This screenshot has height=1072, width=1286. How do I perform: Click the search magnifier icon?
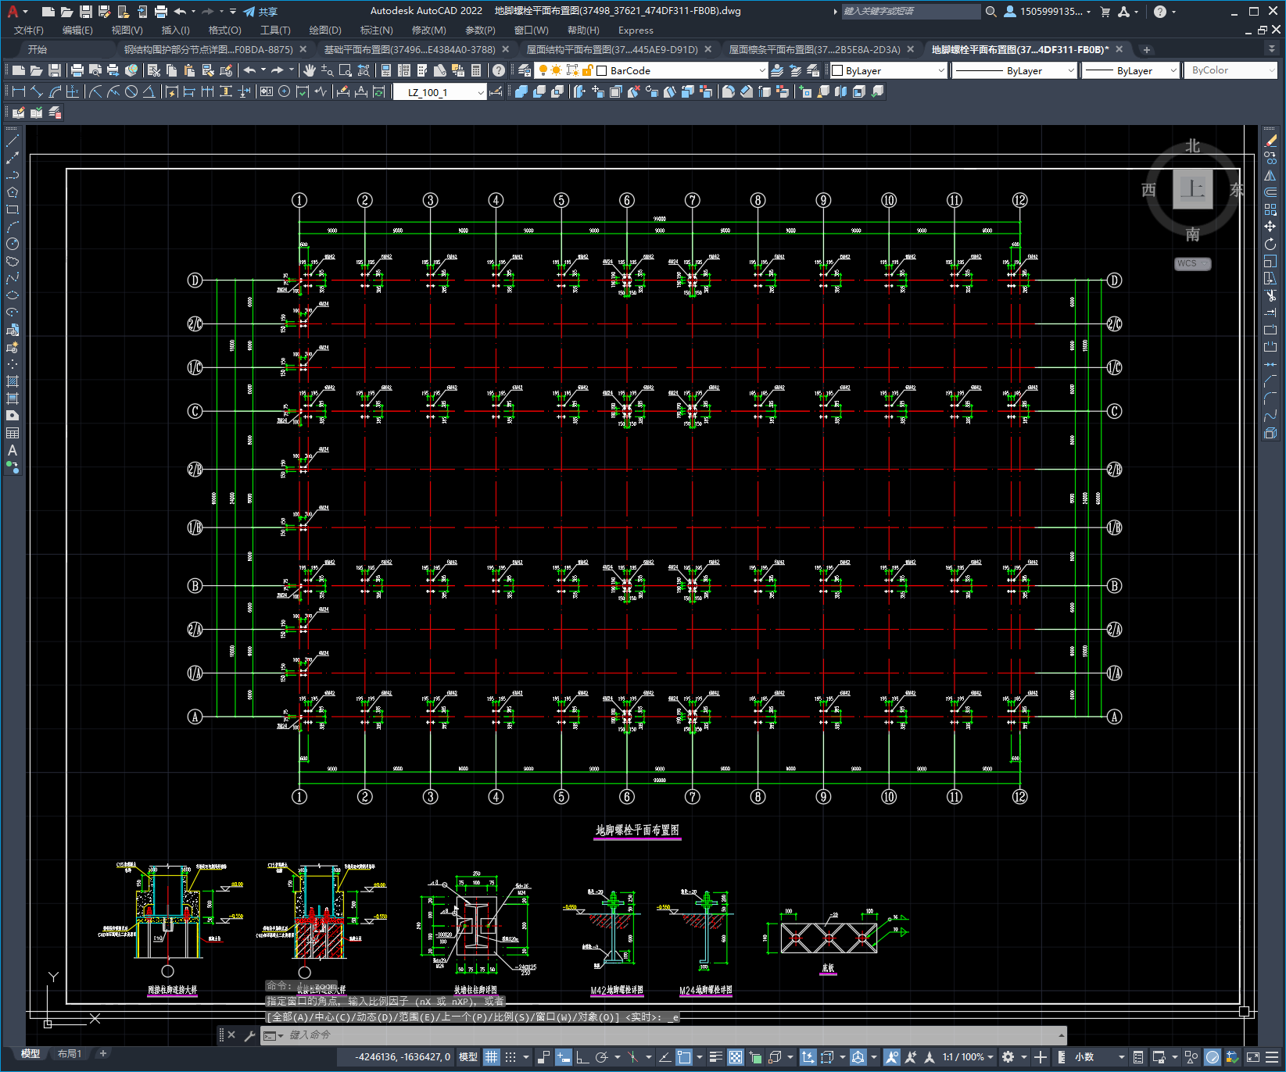tap(991, 12)
